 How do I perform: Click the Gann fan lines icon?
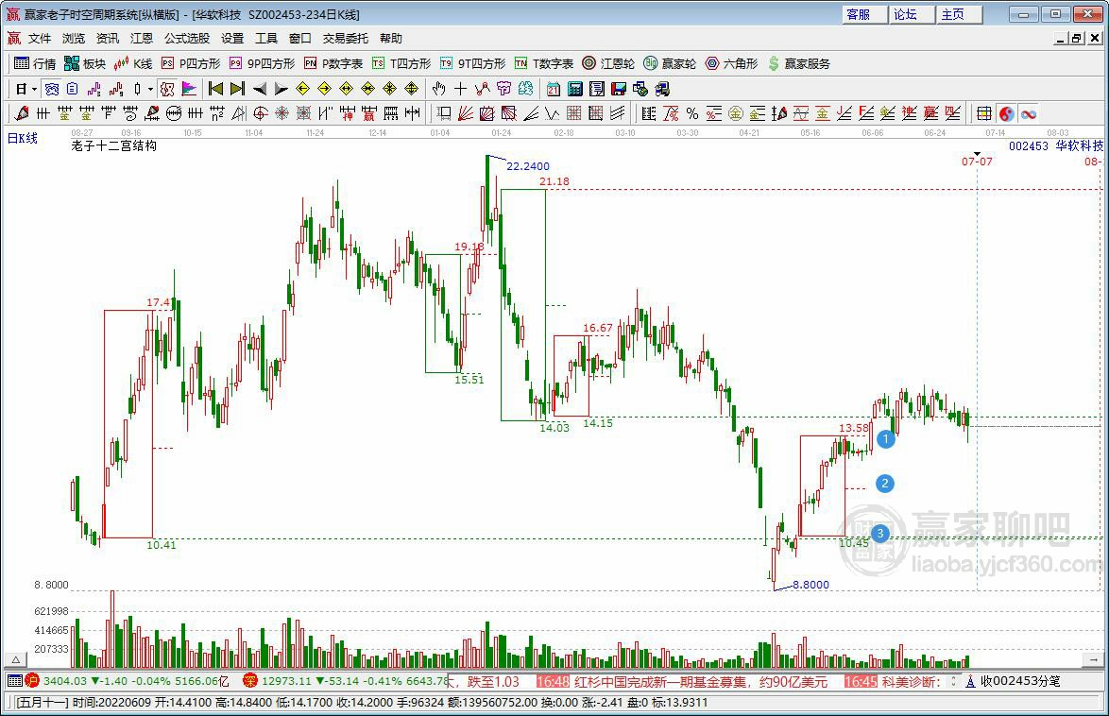466,113
